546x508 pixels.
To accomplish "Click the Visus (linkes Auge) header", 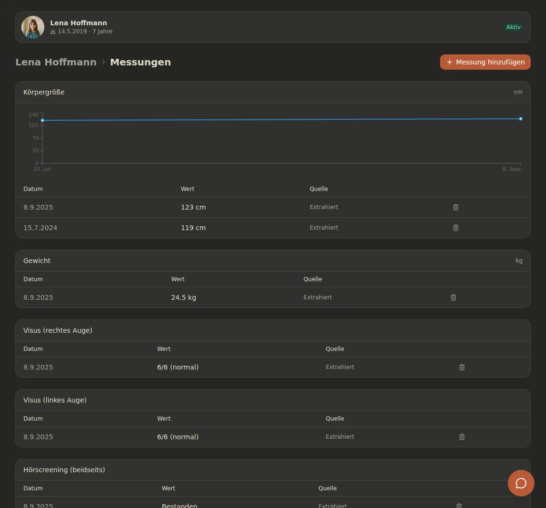I will click(x=55, y=400).
